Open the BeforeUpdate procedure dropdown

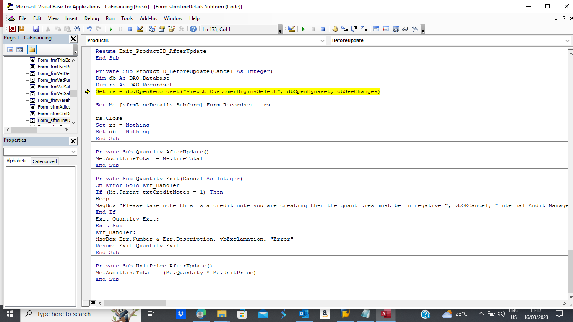[567, 41]
